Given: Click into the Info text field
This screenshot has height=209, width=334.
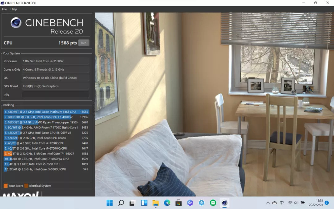Looking at the screenshot, I should pyautogui.click(x=55, y=94).
